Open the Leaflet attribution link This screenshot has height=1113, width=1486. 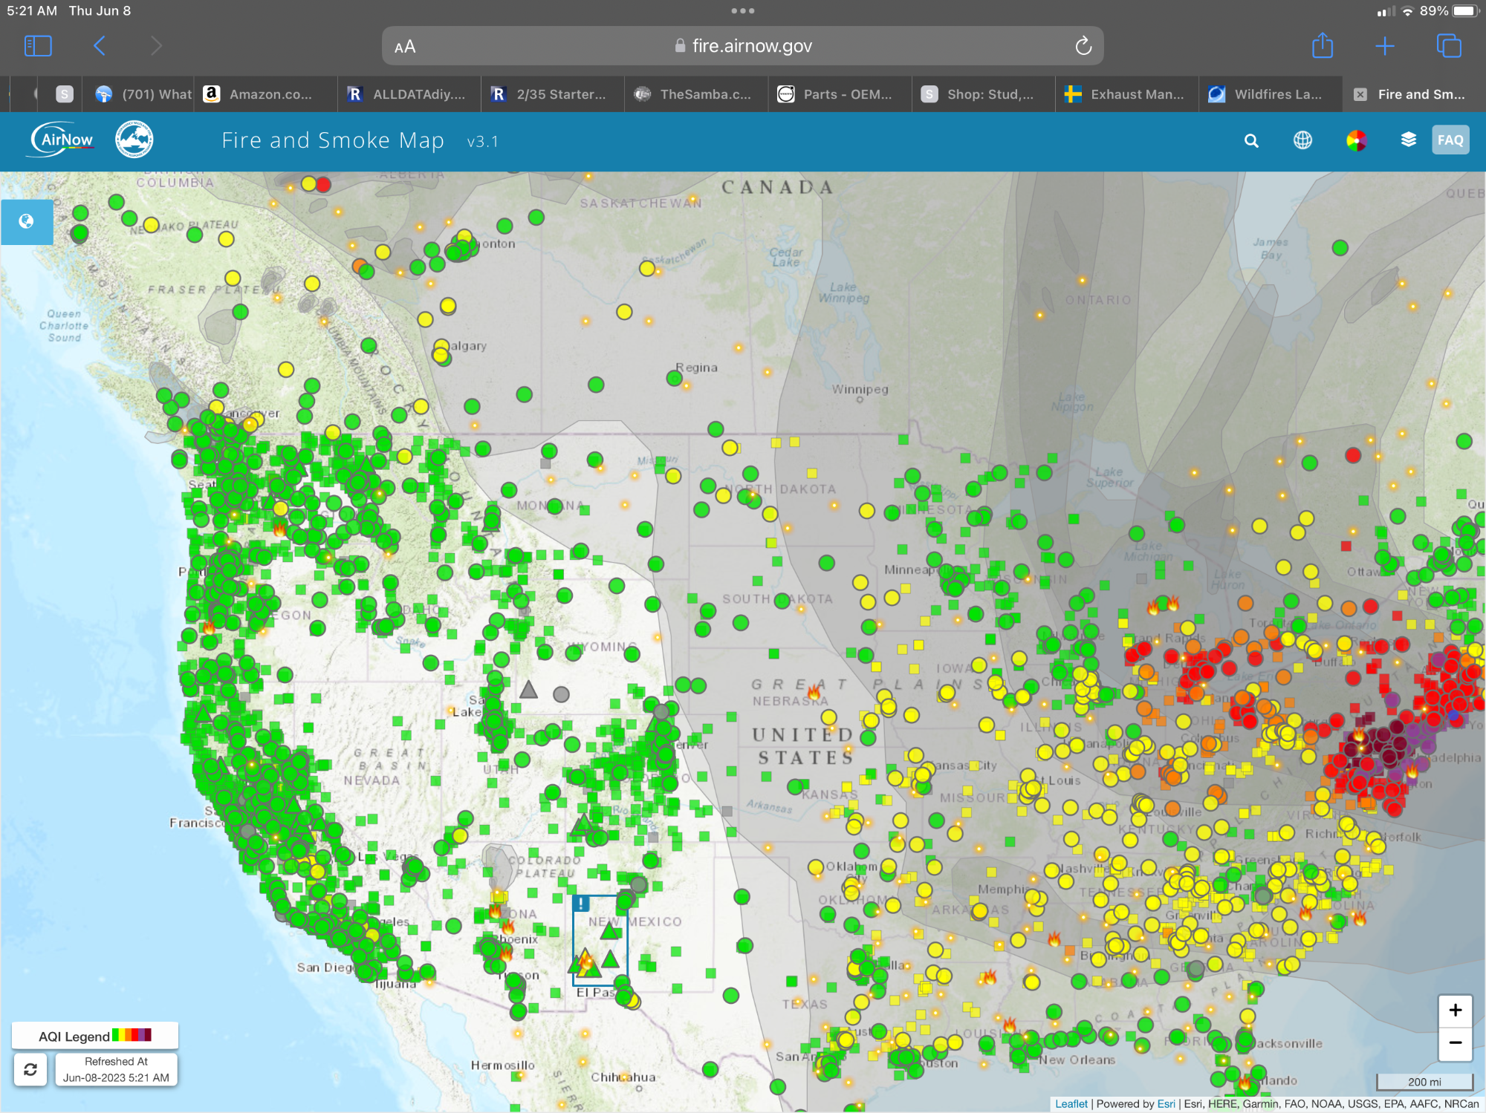tap(1071, 1104)
